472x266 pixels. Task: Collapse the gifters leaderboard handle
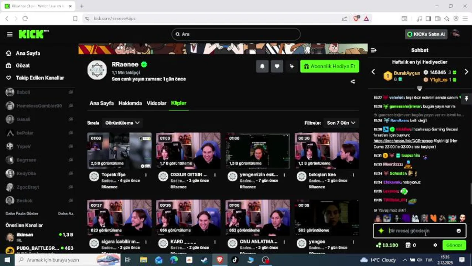(420, 88)
